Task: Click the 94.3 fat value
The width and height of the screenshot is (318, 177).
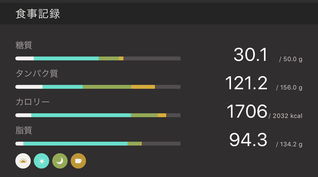Action: 248,140
